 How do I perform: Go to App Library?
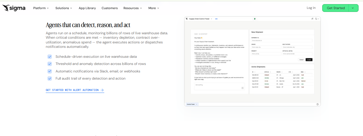click(87, 8)
